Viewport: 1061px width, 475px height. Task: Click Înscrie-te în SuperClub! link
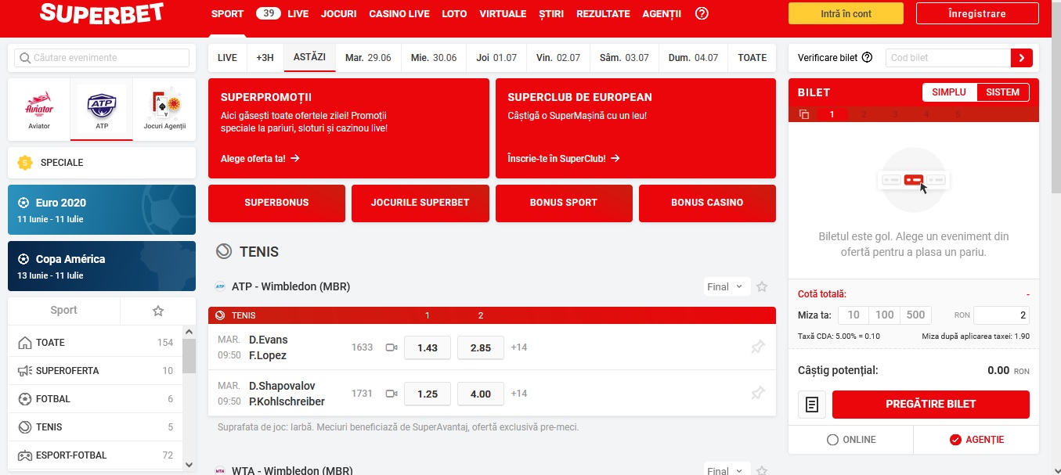point(564,158)
